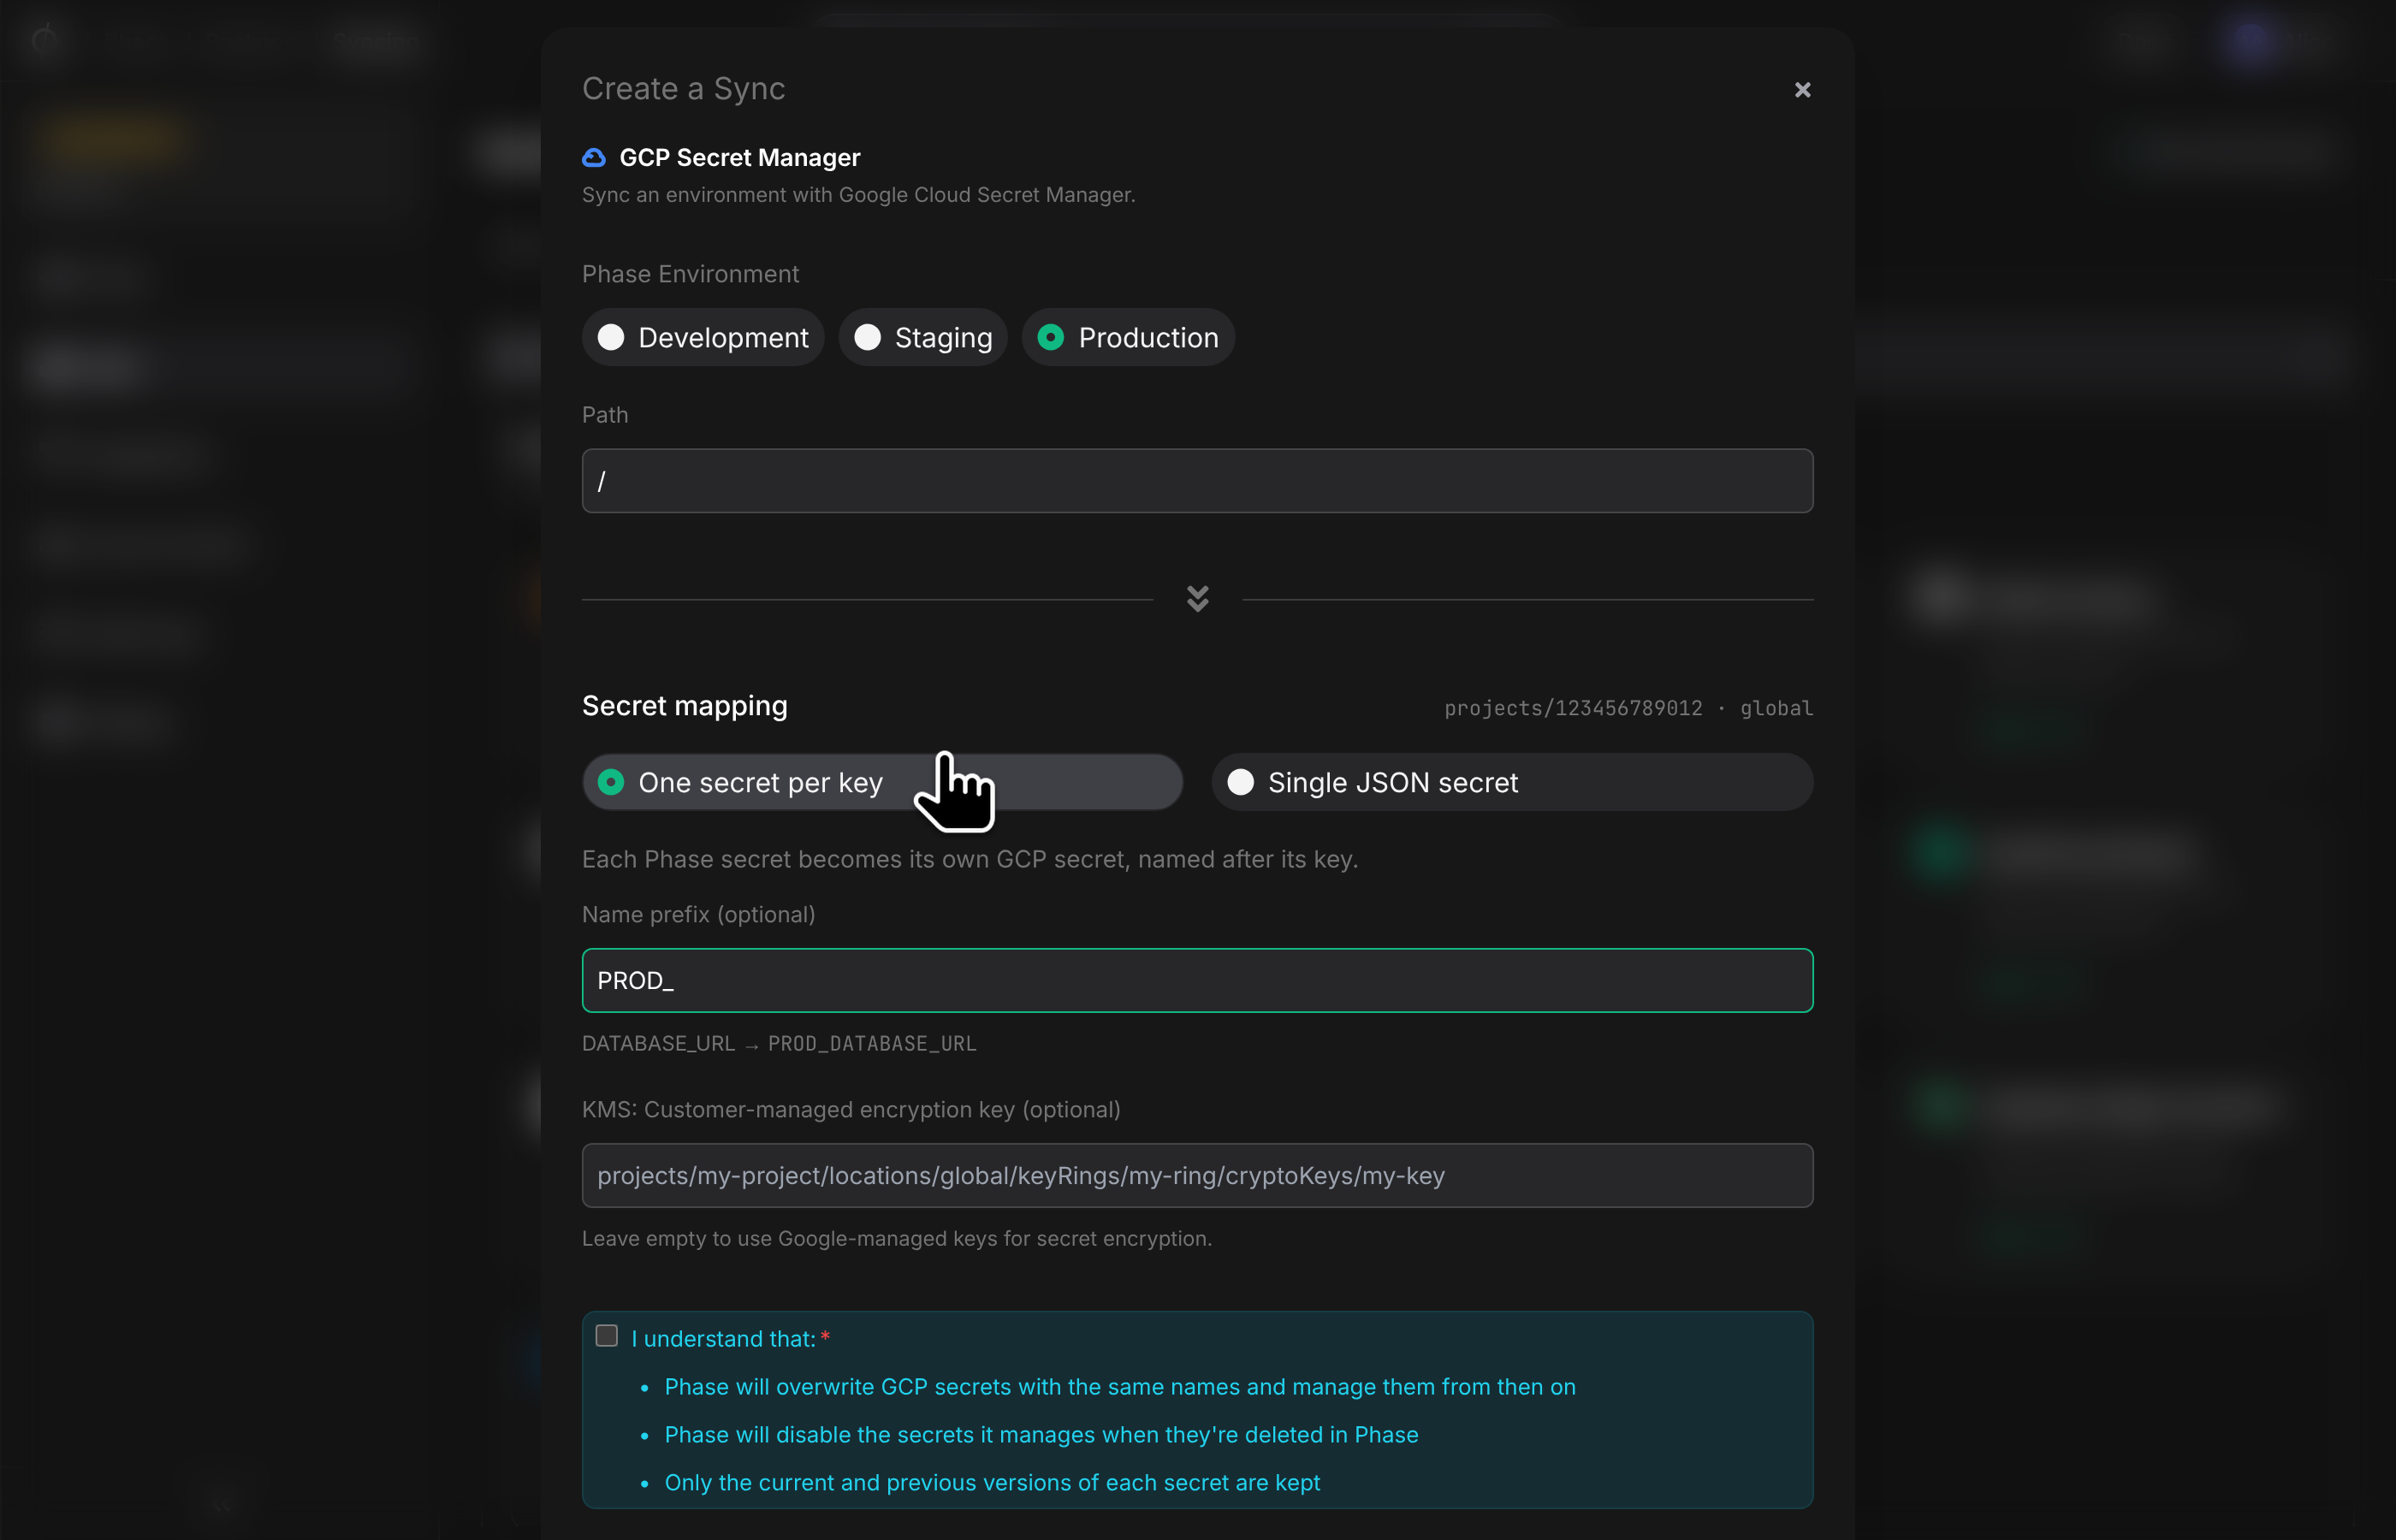Screen dimensions: 2396x1540
Task: Choose Single JSON secret mapping
Action: [1512, 782]
